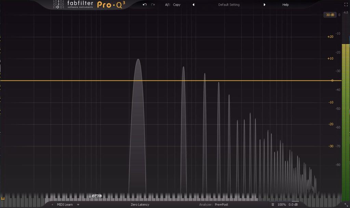Load the next preset with right arrow

click(x=264, y=4)
